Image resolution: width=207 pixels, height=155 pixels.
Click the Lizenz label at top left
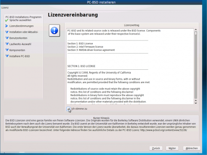(5, 8)
